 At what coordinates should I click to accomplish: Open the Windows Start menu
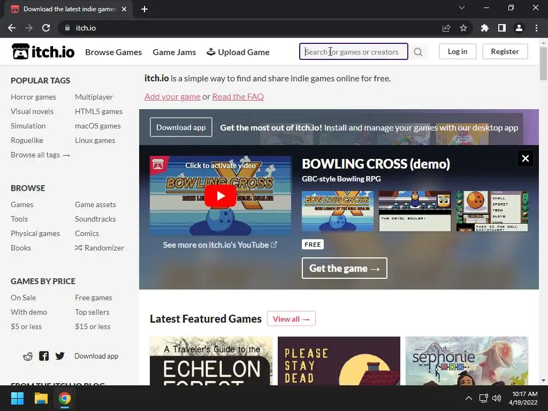tap(17, 398)
